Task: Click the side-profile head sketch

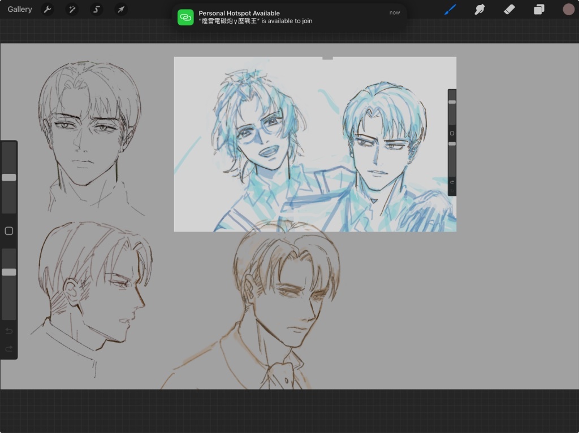Action: 92,299
